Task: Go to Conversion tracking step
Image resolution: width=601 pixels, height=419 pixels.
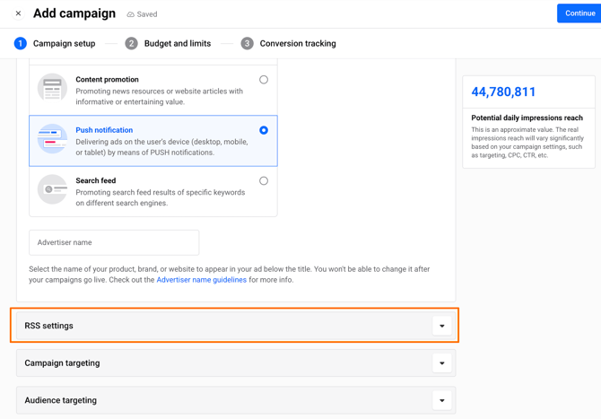Action: pos(298,43)
